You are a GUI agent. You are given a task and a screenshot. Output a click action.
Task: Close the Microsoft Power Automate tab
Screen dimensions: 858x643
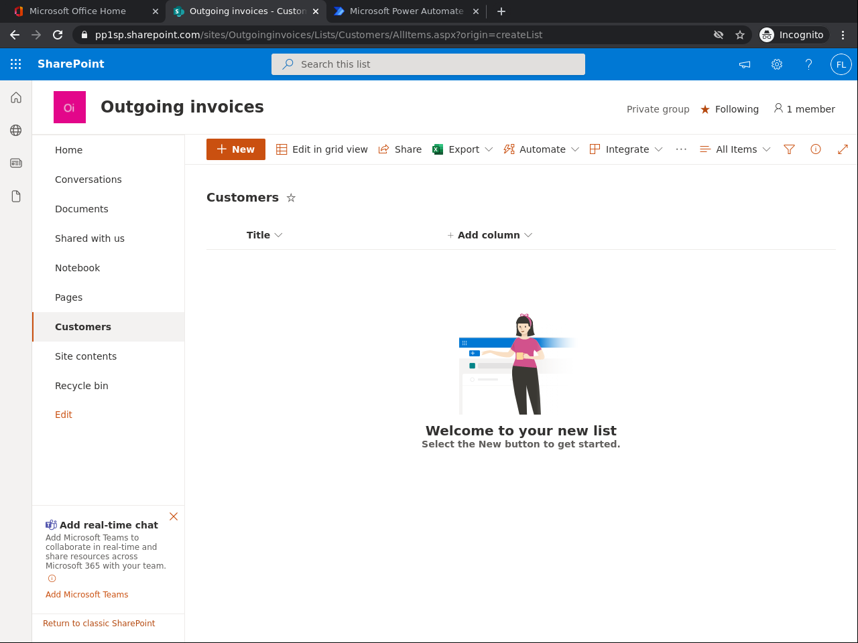coord(476,11)
